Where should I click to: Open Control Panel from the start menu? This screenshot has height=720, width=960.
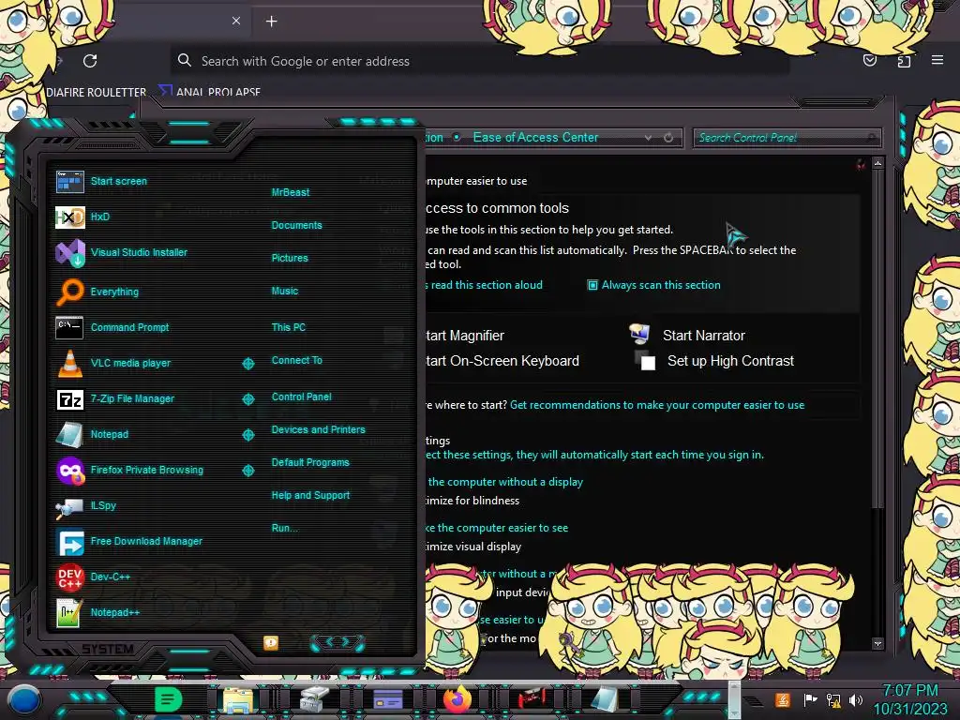[302, 397]
